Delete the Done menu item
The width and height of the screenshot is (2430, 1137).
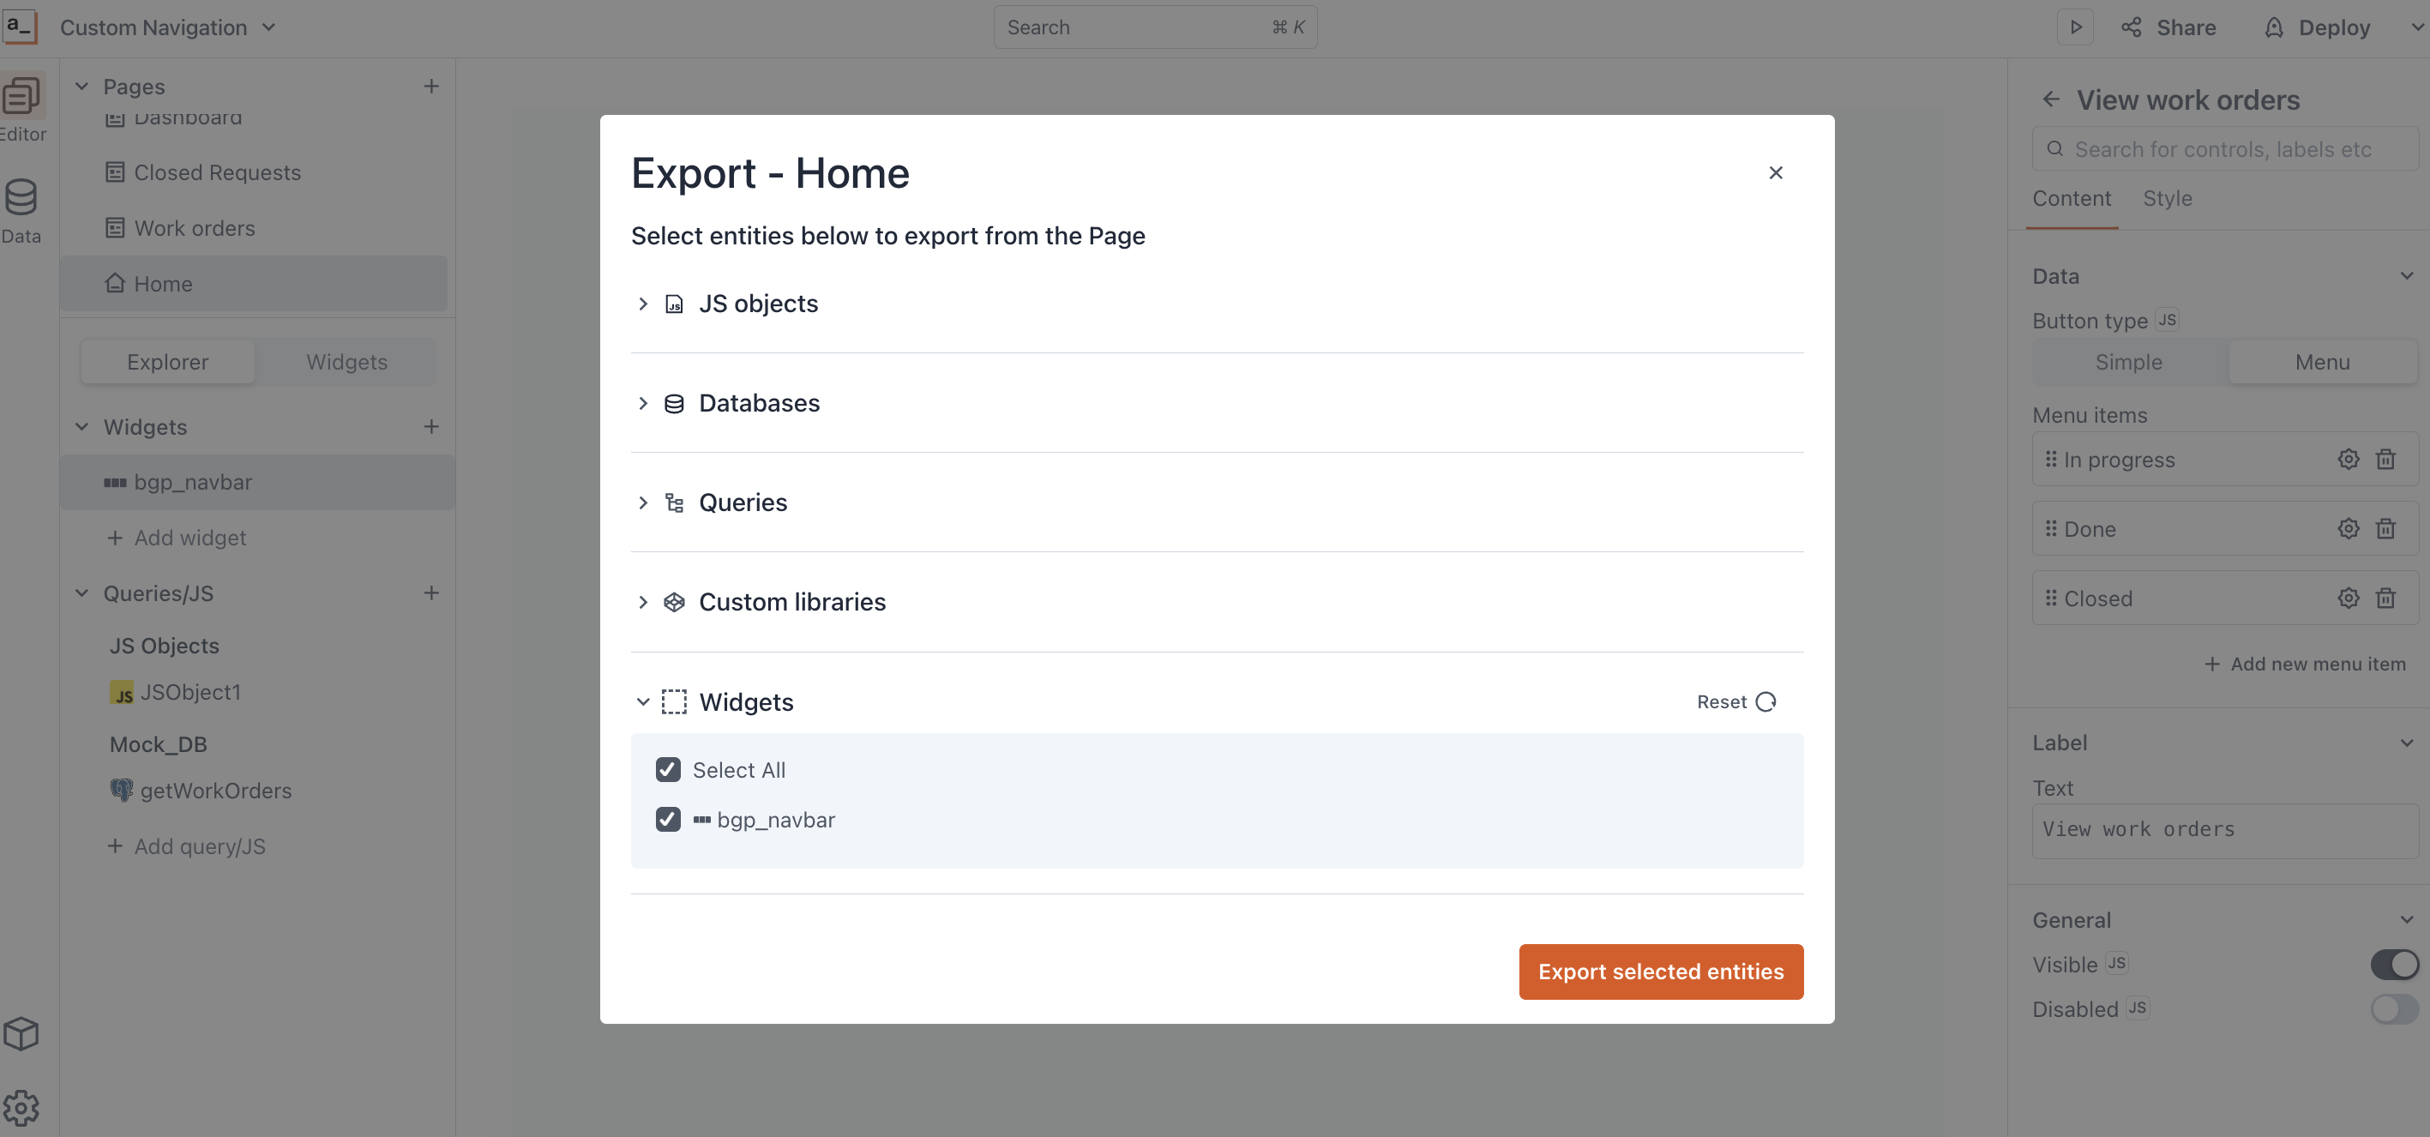[x=2385, y=528]
